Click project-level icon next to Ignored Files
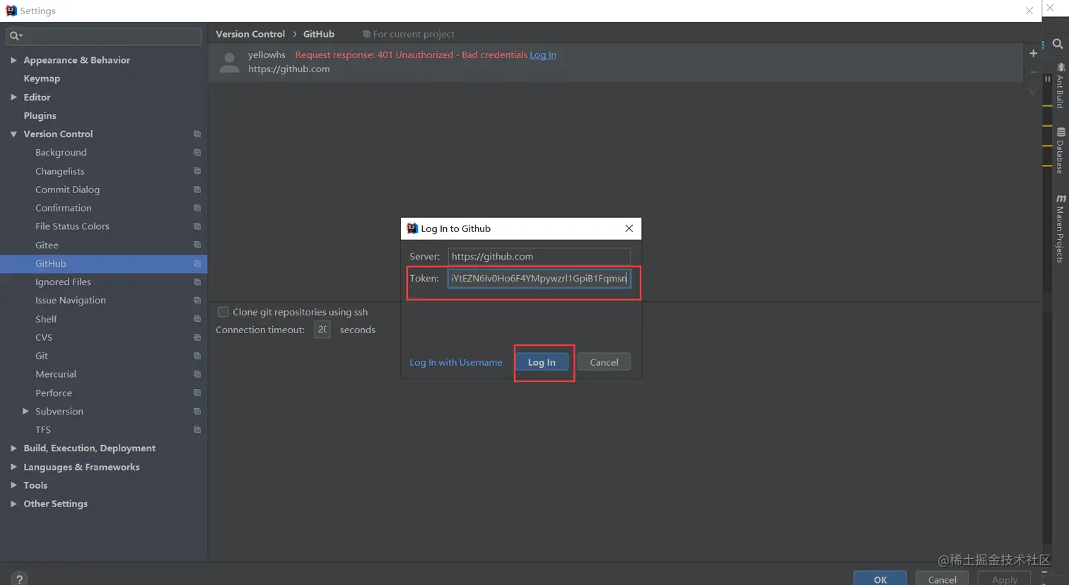Image resolution: width=1069 pixels, height=585 pixels. pyautogui.click(x=197, y=282)
